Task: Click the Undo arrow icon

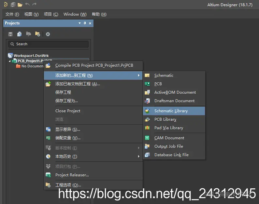Action: coord(27,4)
